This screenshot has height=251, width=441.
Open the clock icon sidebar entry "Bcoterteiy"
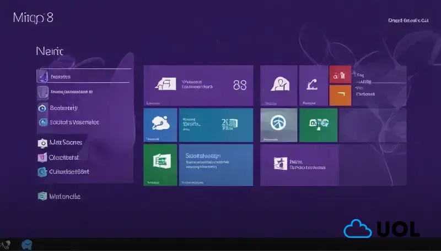(x=58, y=108)
